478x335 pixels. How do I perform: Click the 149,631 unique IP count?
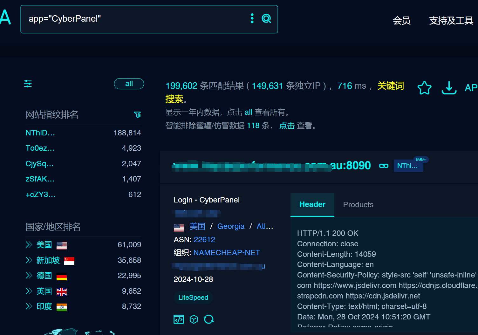[x=267, y=86]
